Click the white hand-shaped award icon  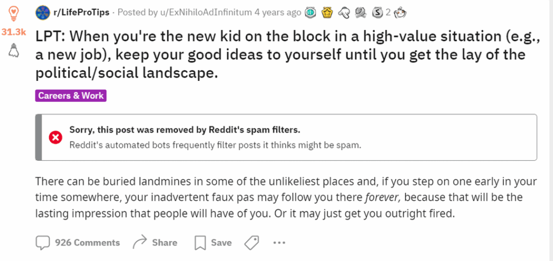pos(344,13)
